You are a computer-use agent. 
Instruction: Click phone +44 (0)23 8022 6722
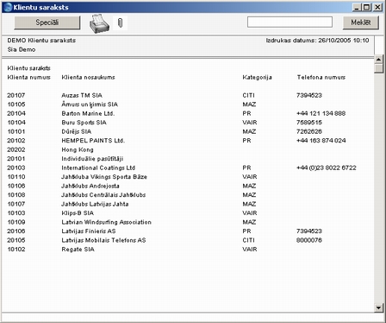(327, 168)
